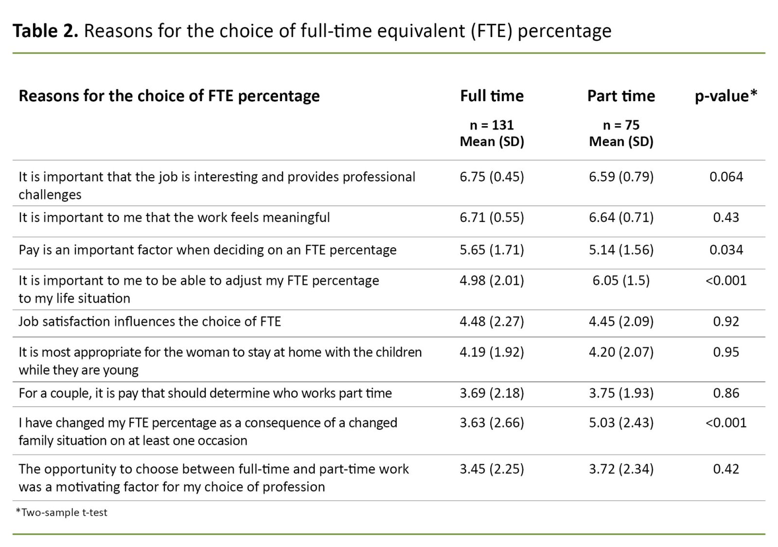Click the part-time value 6.05 (1.5)

pos(621,280)
